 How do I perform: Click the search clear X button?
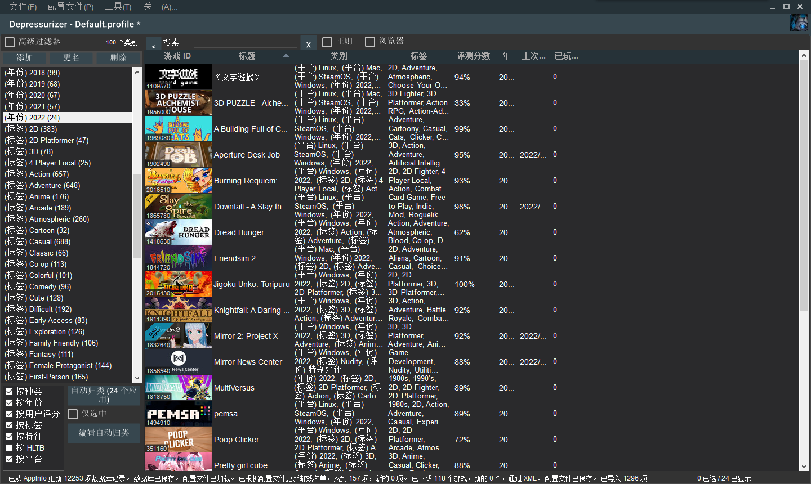click(309, 44)
